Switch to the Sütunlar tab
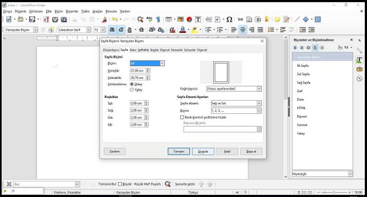This screenshot has width=367, height=197. 190,50
